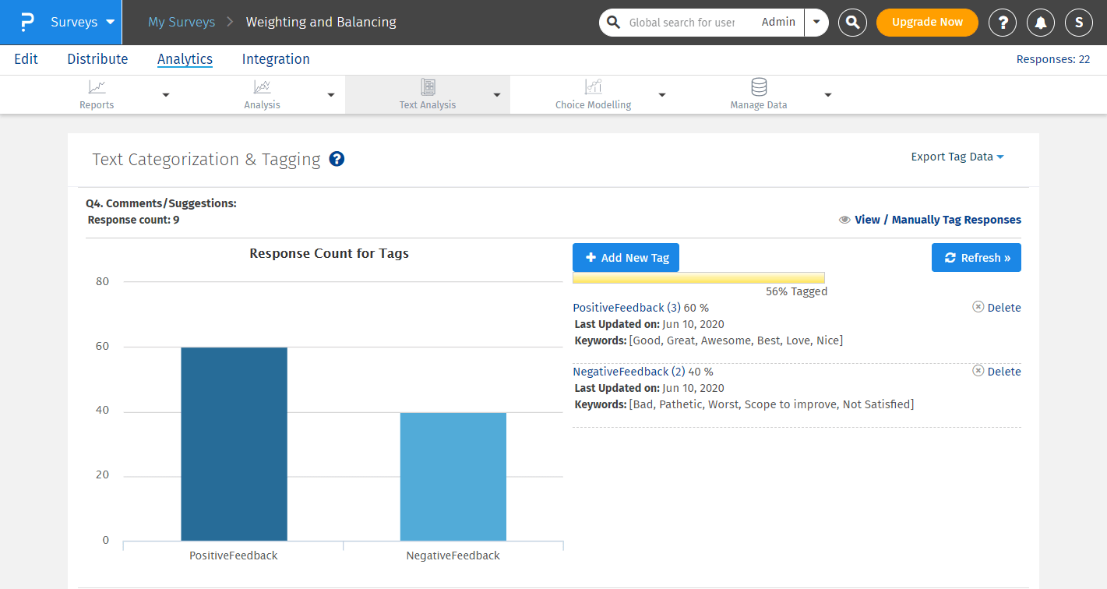Open the notifications bell icon
Viewport: 1107px width, 589px height.
point(1041,23)
